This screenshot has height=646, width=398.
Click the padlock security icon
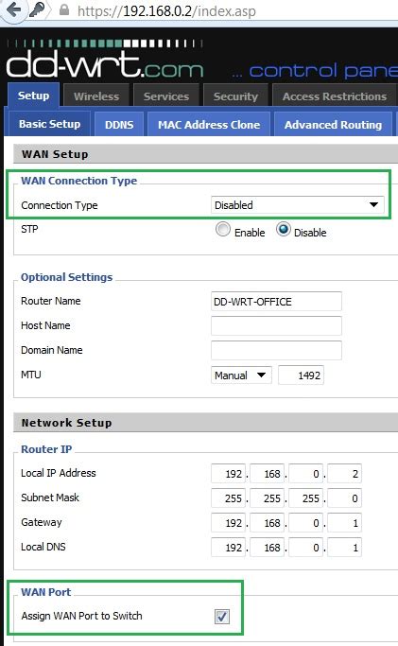63,9
